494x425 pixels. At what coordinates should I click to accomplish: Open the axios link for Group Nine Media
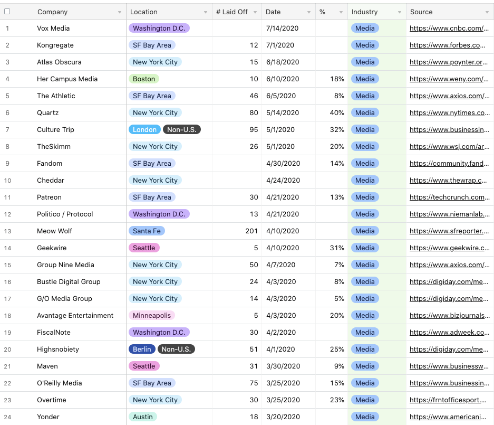(449, 265)
